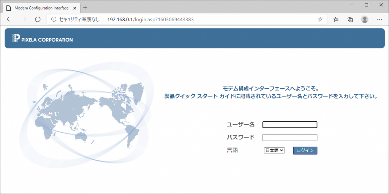This screenshot has width=389, height=194.
Task: Click the browser Forward arrow
Action: click(24, 19)
